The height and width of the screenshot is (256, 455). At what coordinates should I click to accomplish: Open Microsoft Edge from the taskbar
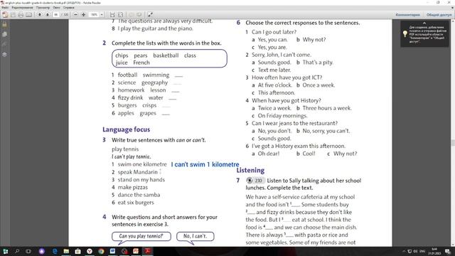pos(55,251)
